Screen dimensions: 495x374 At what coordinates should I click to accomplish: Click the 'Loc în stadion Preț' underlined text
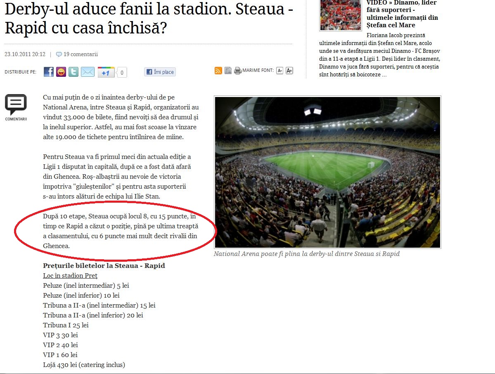pyautogui.click(x=70, y=275)
